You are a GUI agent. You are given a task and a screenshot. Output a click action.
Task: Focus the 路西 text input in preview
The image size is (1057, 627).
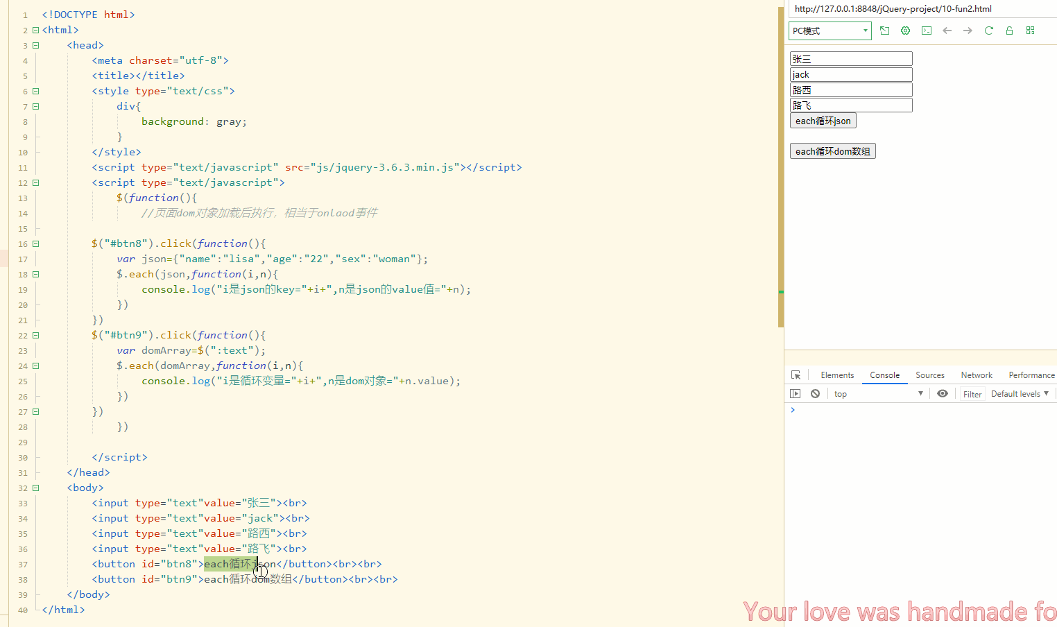point(851,89)
